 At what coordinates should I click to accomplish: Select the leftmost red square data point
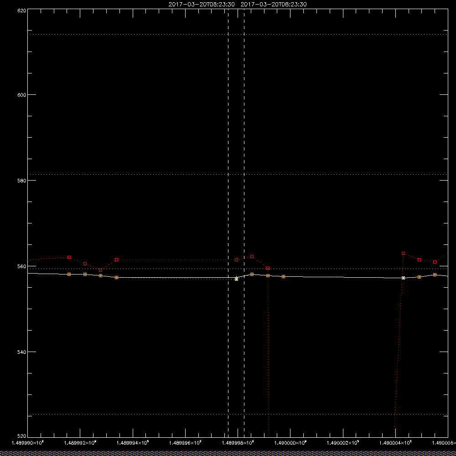(69, 257)
